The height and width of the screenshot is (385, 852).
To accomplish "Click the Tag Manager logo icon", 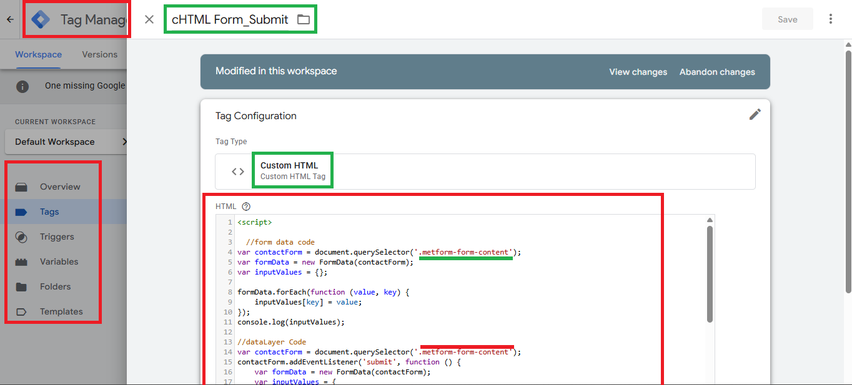I will click(x=41, y=19).
